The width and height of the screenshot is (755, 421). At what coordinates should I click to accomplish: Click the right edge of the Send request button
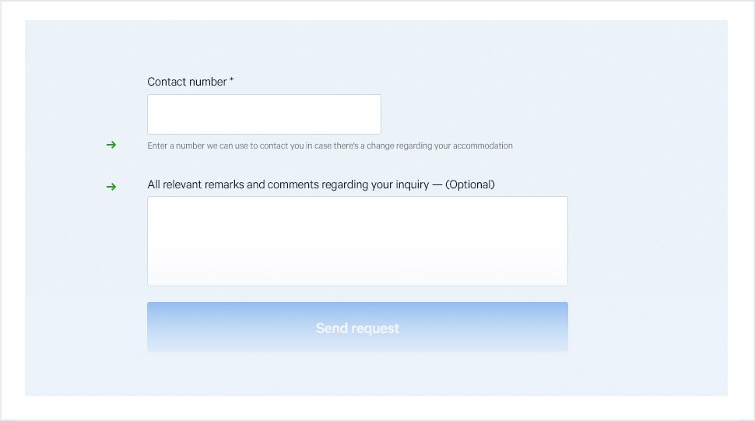(x=565, y=327)
